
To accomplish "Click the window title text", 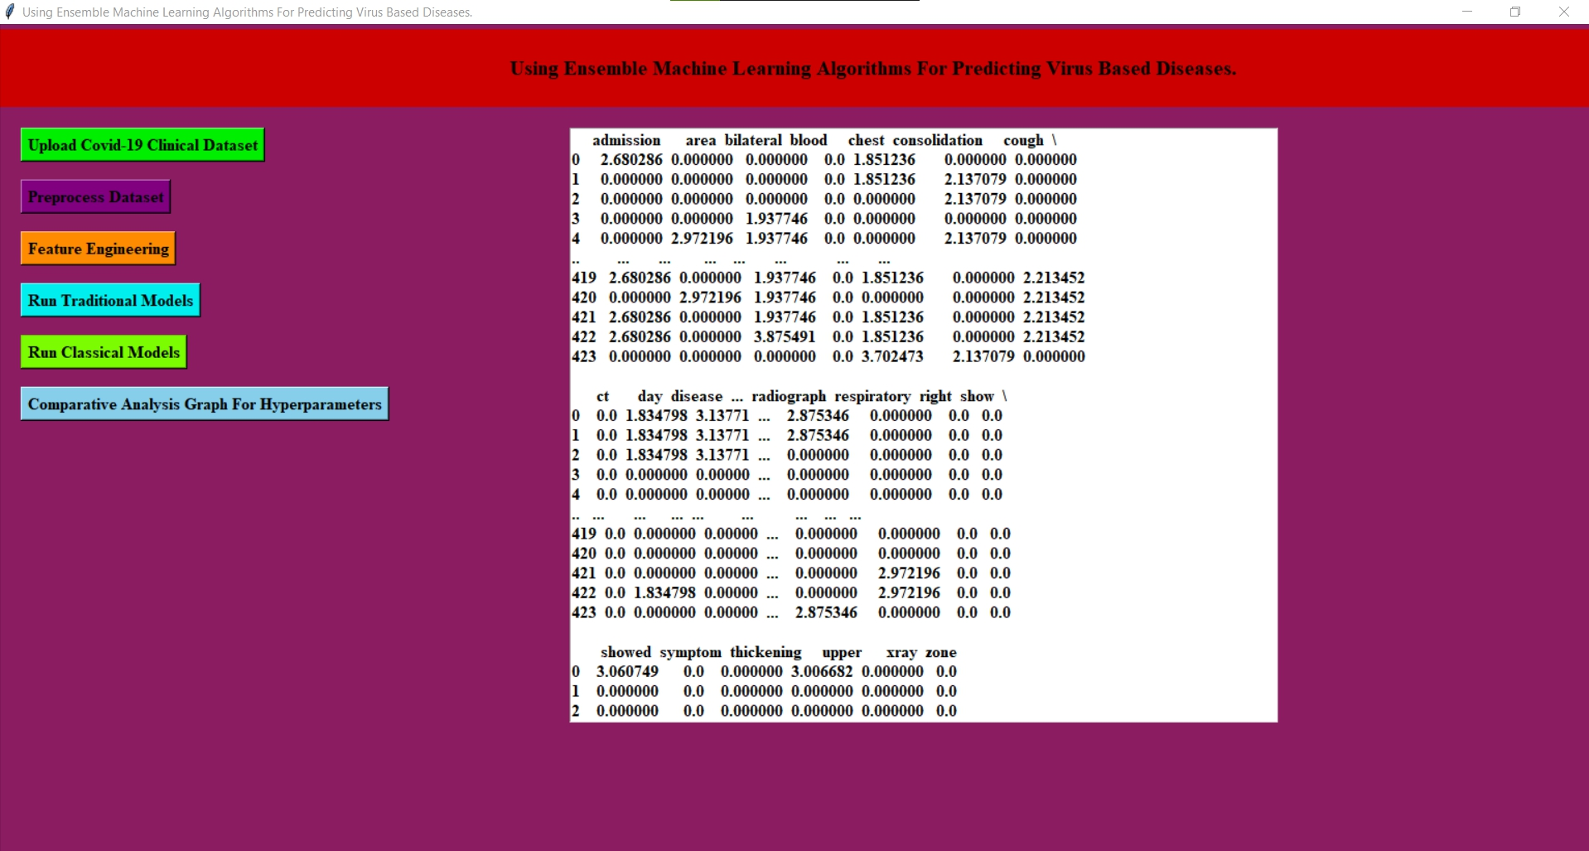I will [246, 12].
